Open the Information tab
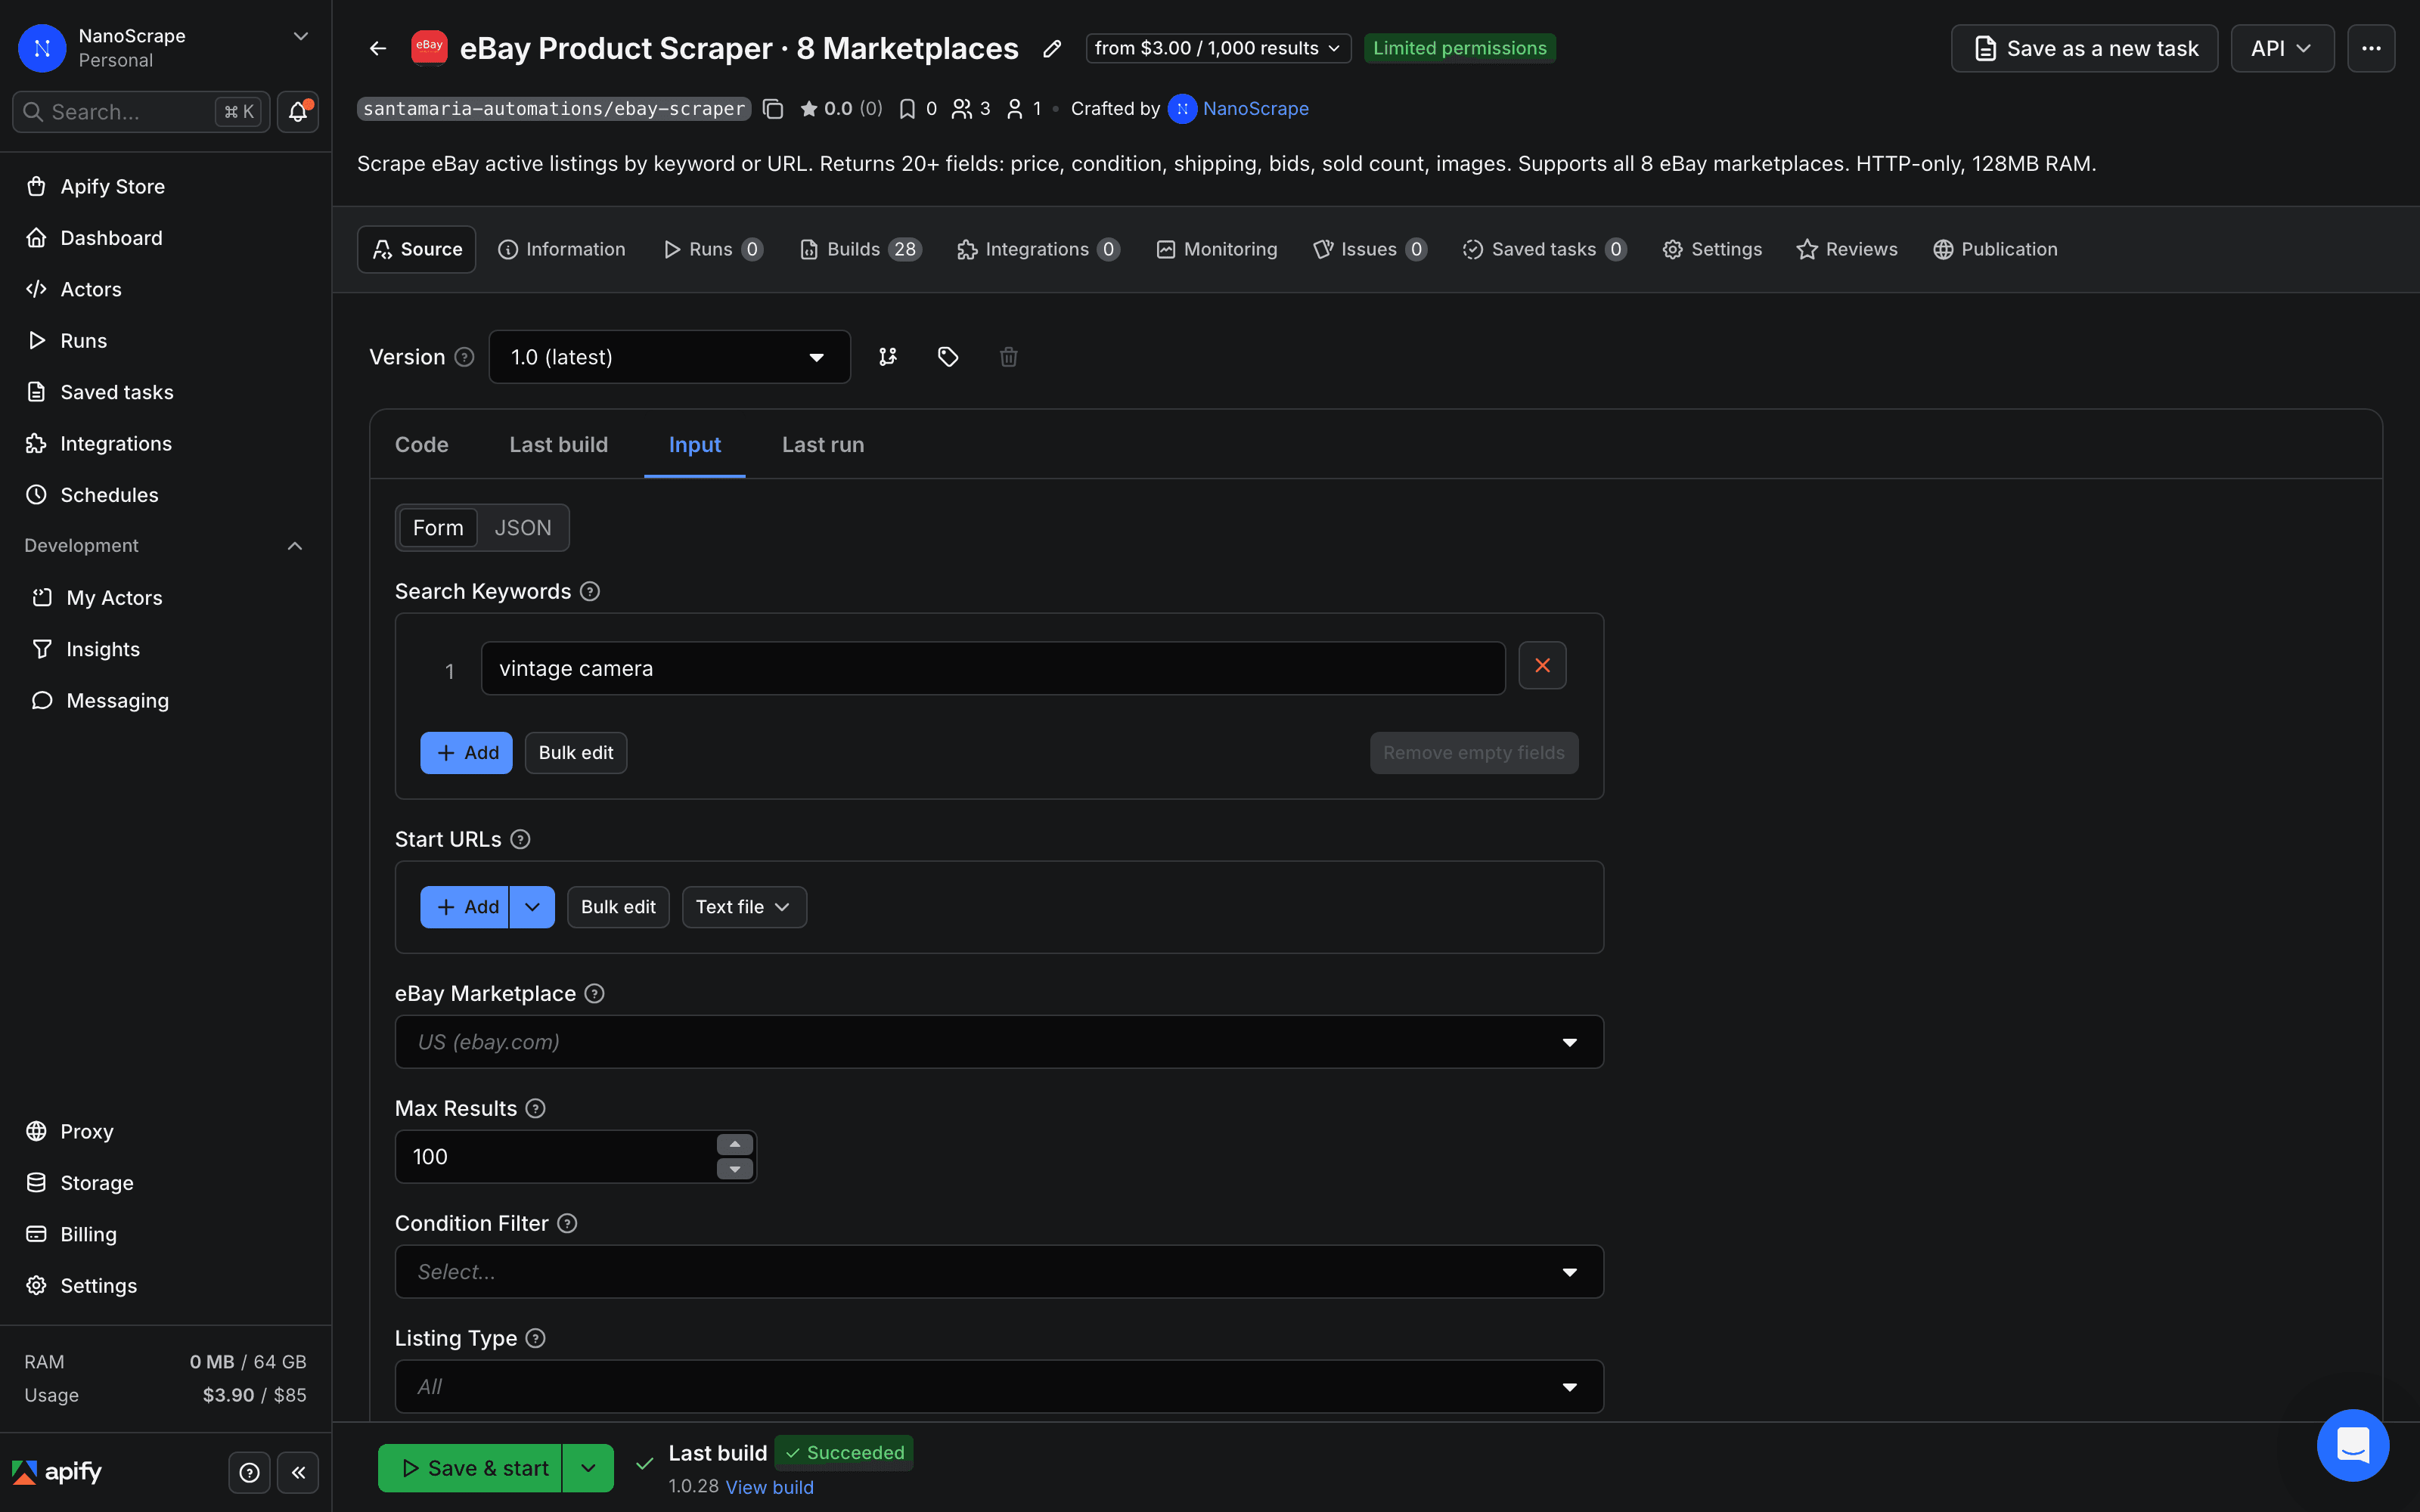The image size is (2420, 1512). click(x=561, y=249)
